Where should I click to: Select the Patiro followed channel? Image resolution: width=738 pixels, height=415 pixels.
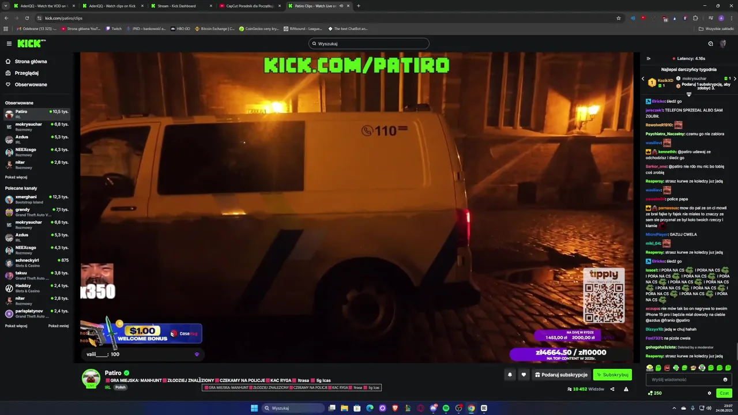tap(37, 114)
